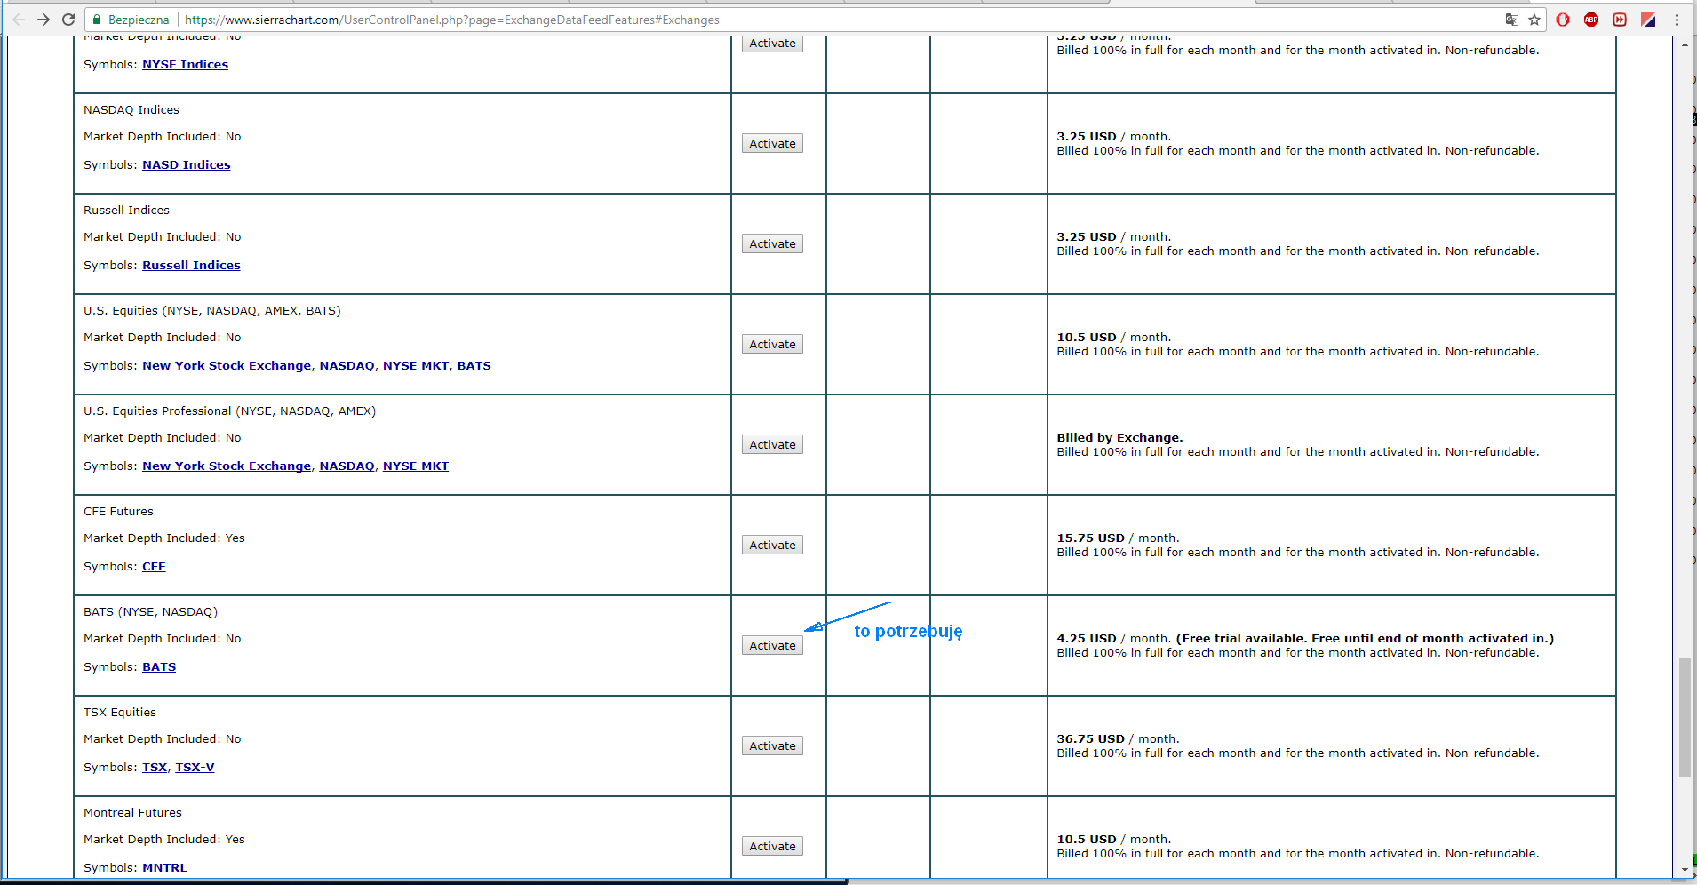Open the Chrome three-dot menu
1697x885 pixels.
(1677, 20)
